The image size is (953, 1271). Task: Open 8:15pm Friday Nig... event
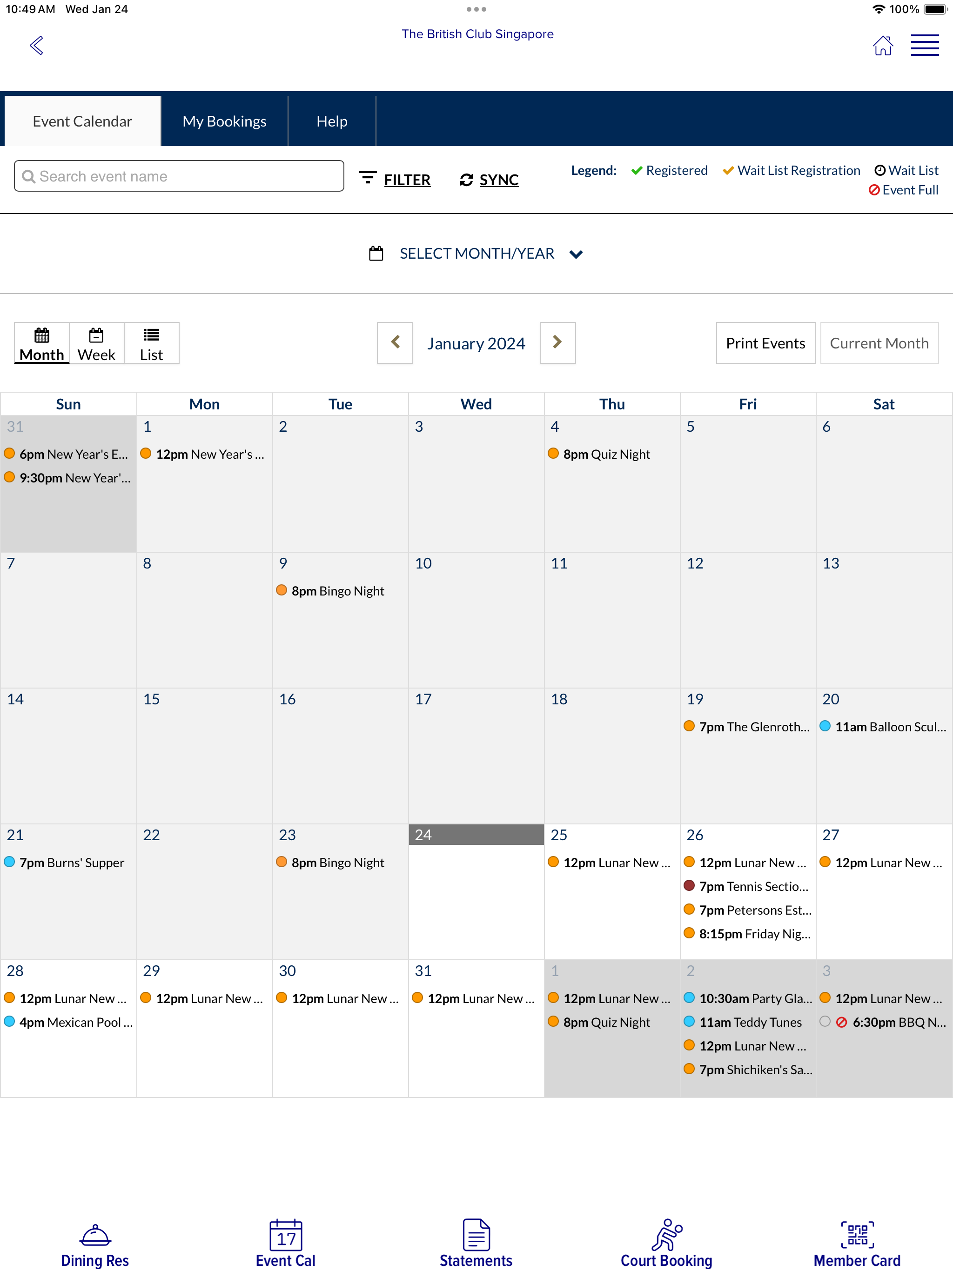747,933
